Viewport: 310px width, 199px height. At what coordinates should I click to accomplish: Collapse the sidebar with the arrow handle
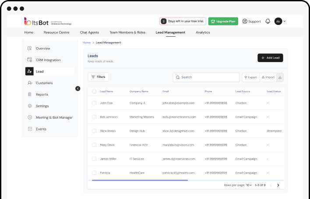[x=78, y=88]
